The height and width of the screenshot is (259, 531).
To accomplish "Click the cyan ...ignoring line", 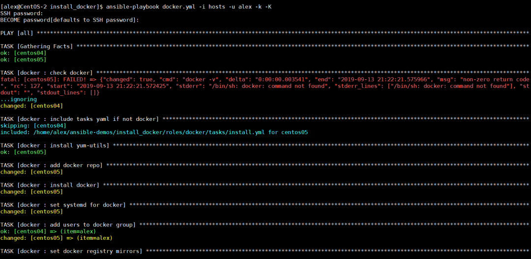I will click(x=19, y=100).
